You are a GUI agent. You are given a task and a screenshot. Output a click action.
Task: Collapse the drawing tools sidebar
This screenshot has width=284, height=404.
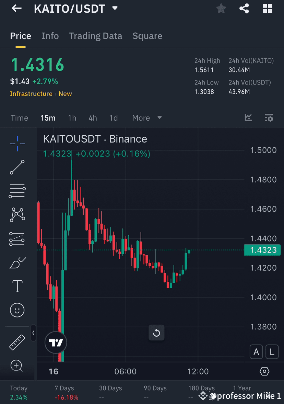(33, 333)
